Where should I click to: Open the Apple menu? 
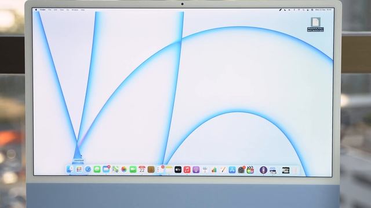click(x=36, y=10)
